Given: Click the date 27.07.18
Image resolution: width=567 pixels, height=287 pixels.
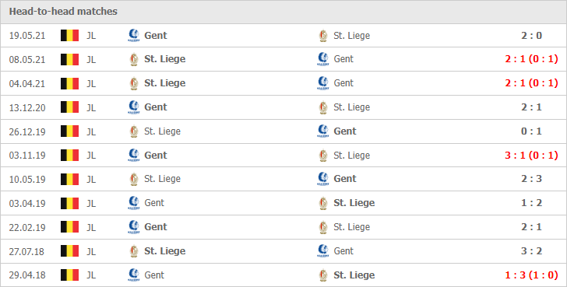Looking at the screenshot, I should tap(26, 251).
